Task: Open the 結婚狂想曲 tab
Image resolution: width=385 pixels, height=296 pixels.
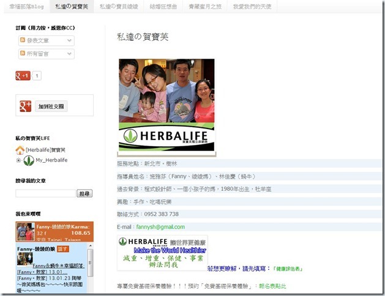Action: pos(163,7)
